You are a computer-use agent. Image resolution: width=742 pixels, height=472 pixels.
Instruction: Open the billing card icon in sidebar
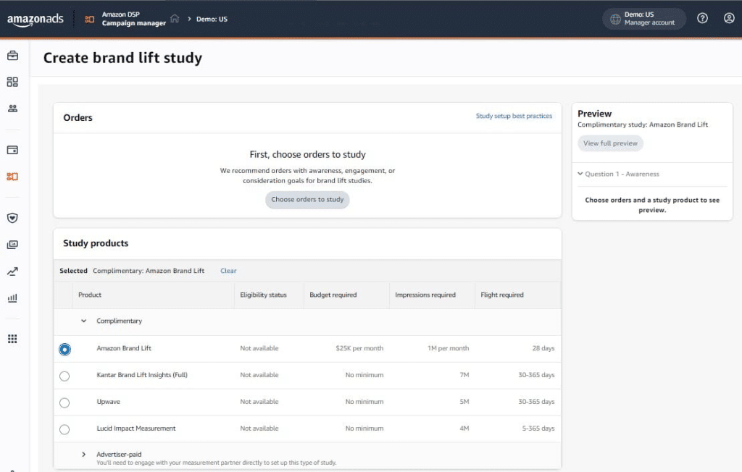tap(13, 150)
